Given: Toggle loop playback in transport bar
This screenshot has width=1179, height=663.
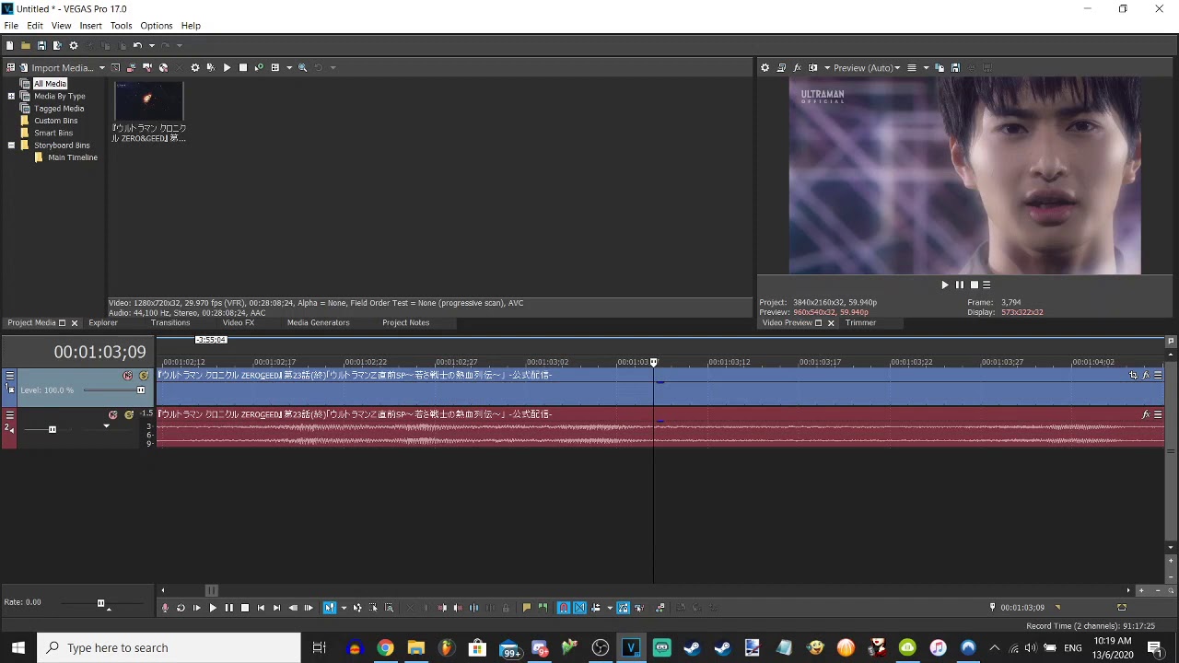Looking at the screenshot, I should (x=181, y=608).
